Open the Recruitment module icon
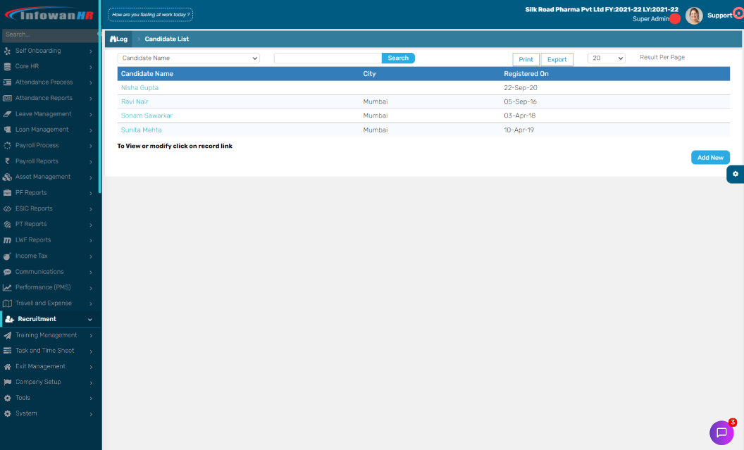744x450 pixels. 8,319
